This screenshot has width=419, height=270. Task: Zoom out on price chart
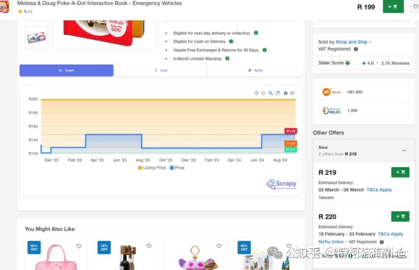point(263,93)
